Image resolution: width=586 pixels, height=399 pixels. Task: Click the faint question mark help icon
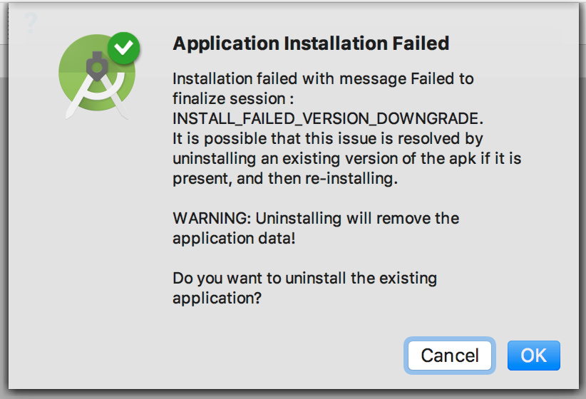[x=31, y=23]
